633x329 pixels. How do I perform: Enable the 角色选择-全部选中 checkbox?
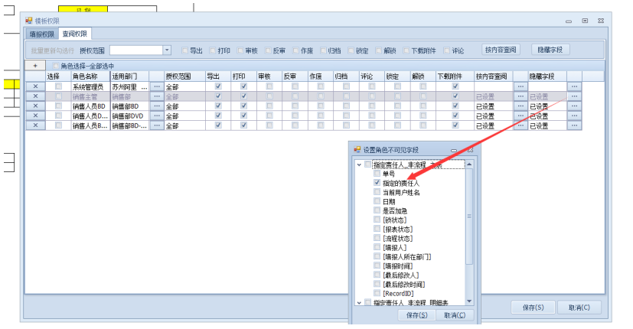(x=55, y=67)
